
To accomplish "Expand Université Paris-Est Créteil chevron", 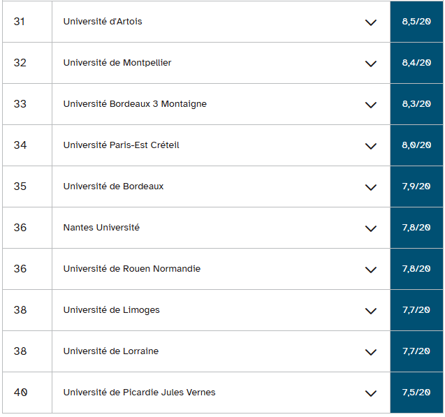I will pyautogui.click(x=371, y=146).
